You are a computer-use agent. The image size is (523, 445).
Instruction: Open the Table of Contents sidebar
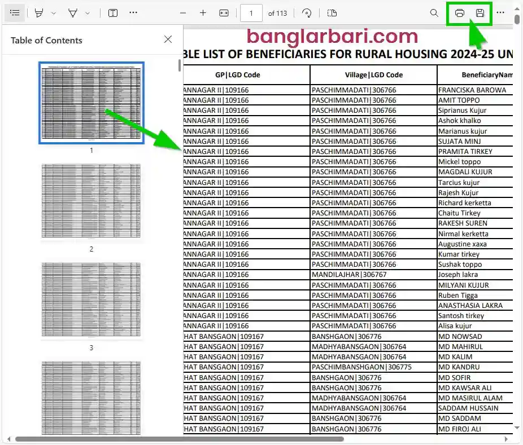click(x=15, y=12)
